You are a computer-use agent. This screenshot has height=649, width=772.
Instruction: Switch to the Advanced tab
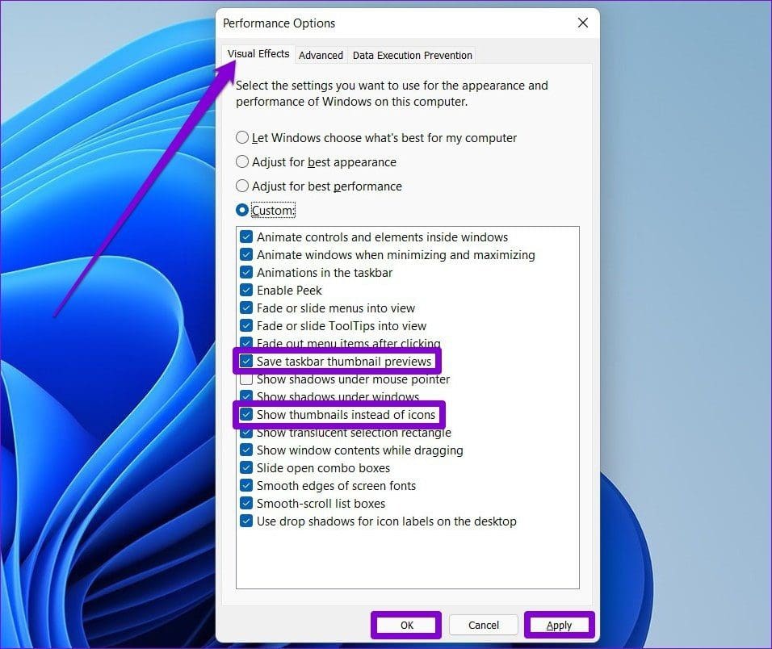[x=321, y=55]
